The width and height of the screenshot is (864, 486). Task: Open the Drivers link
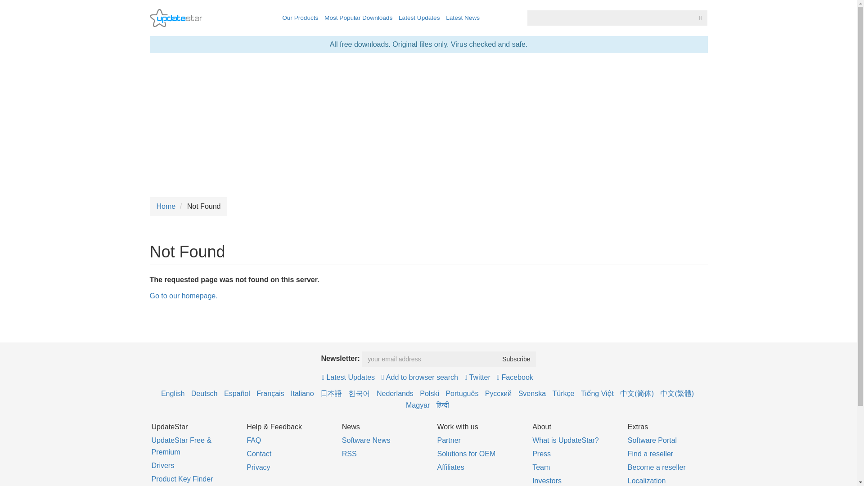pos(163,466)
